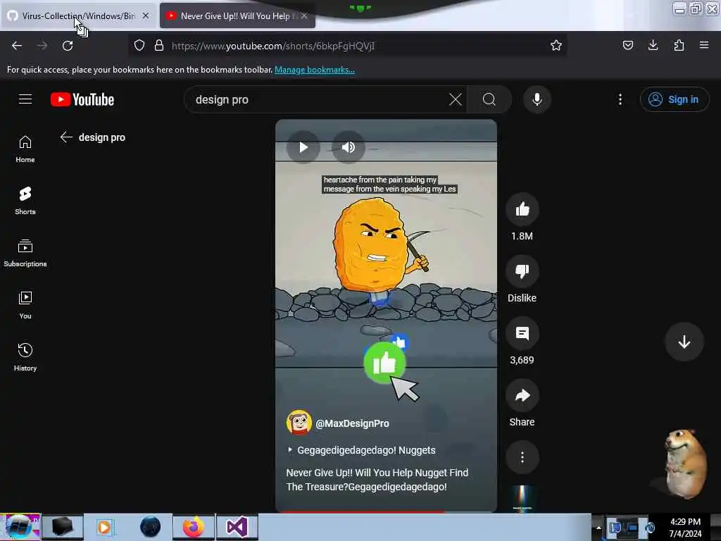Image resolution: width=721 pixels, height=541 pixels.
Task: Open the @MaxDesignPro channel link
Action: [x=352, y=423]
